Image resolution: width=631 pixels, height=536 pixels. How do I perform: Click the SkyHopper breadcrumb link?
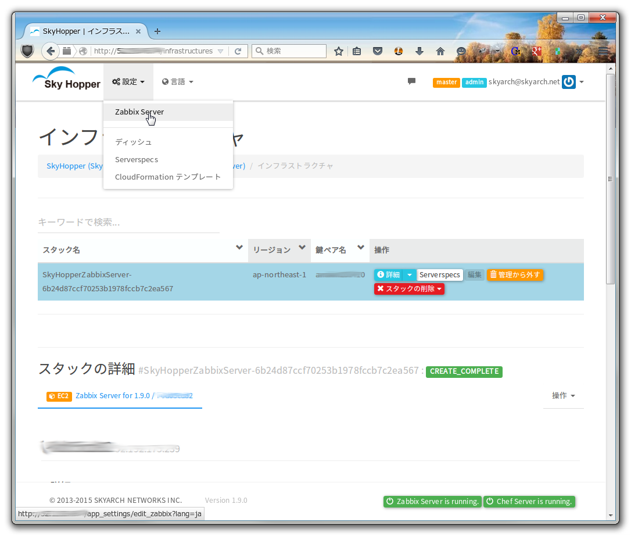pos(74,166)
